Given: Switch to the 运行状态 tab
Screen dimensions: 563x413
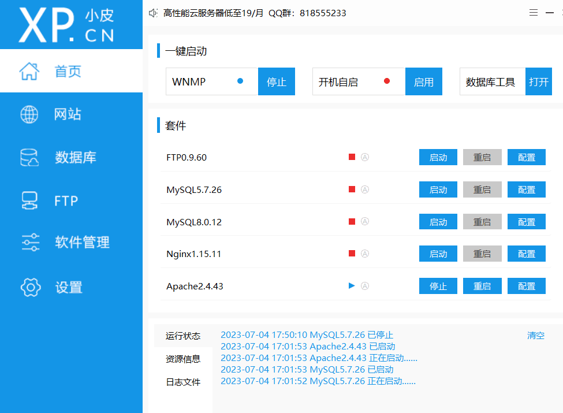Looking at the screenshot, I should pyautogui.click(x=183, y=336).
